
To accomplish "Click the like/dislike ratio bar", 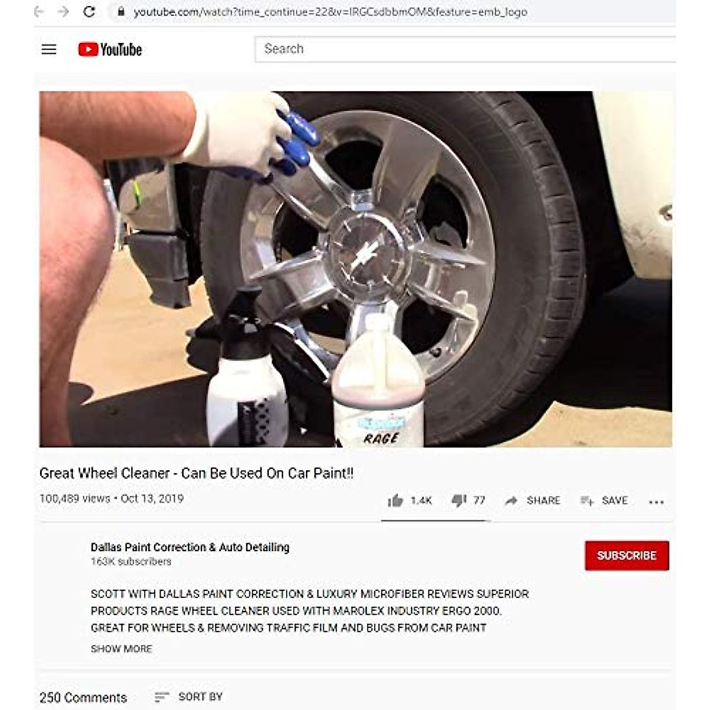I will point(435,521).
